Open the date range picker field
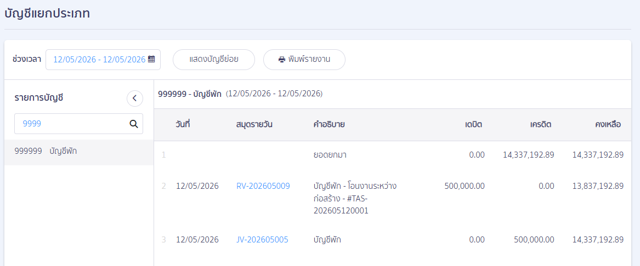 pos(103,60)
